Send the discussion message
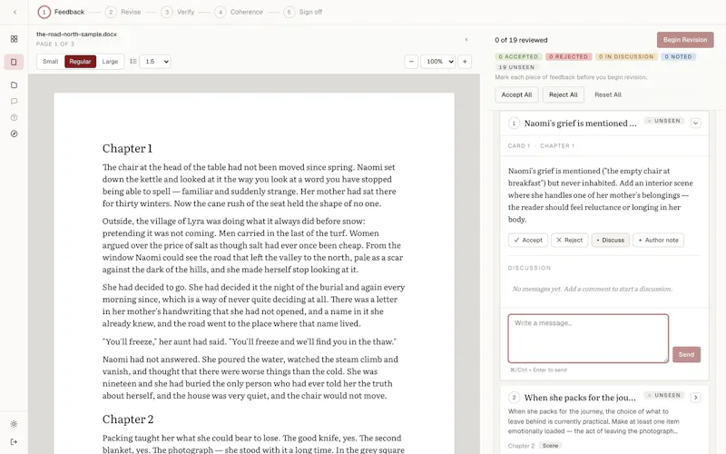726x454 pixels. (686, 354)
